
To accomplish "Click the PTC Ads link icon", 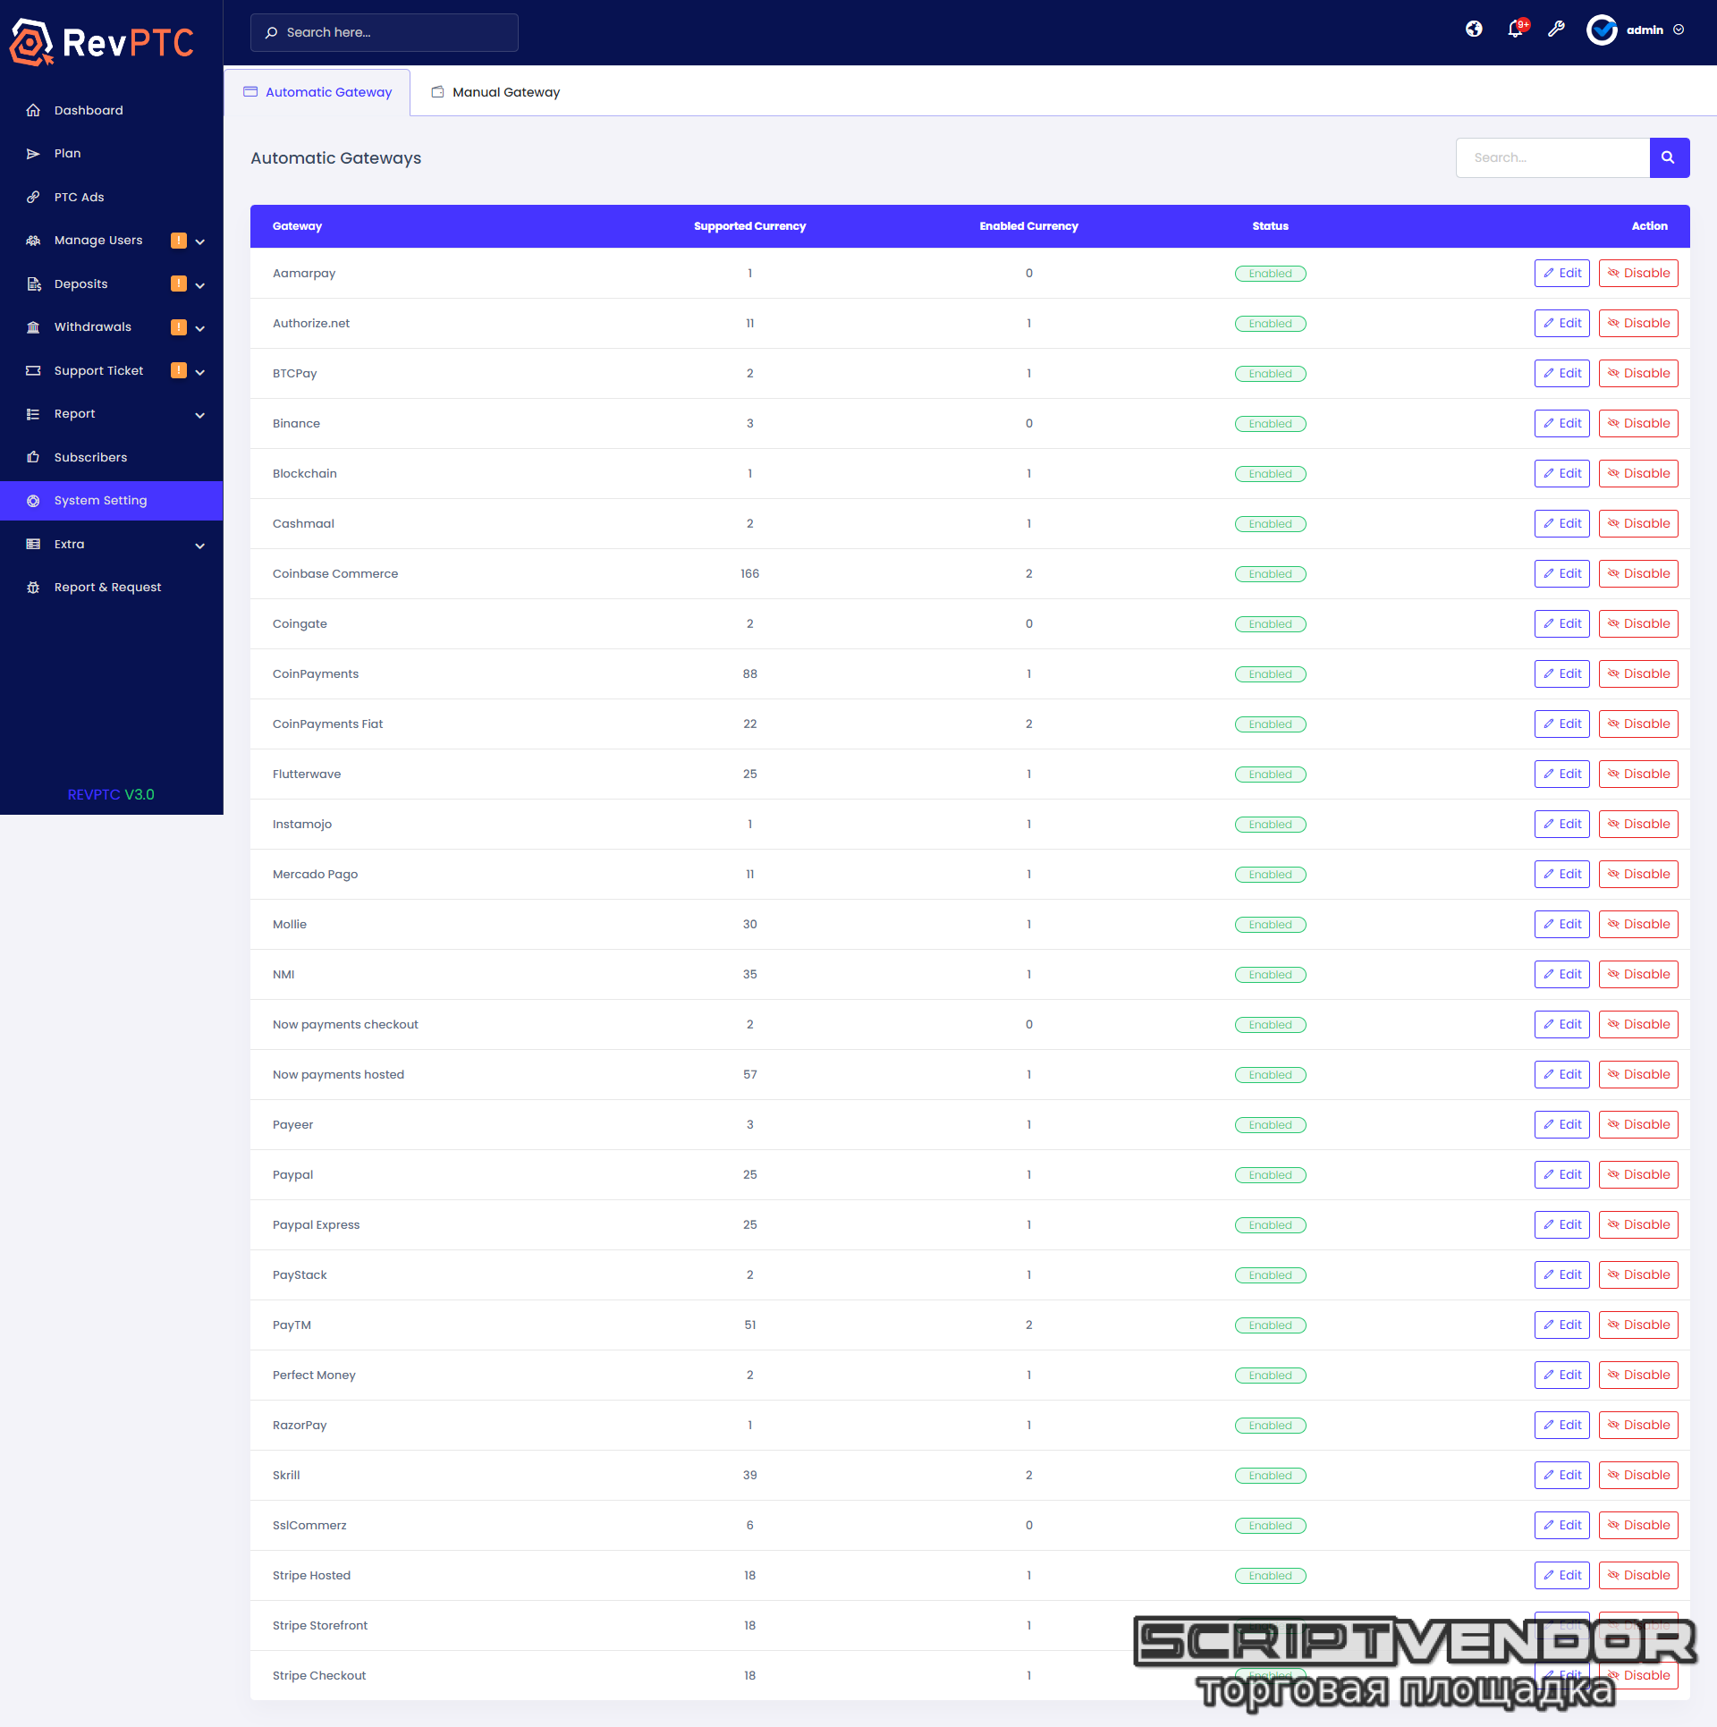I will click(x=33, y=197).
